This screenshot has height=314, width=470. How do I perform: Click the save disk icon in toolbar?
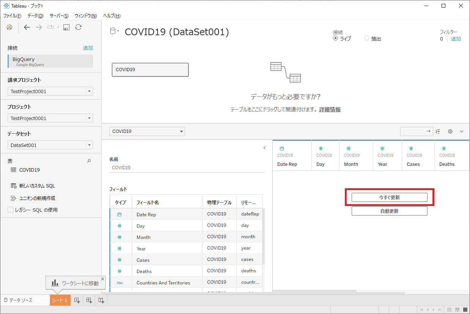[x=66, y=27]
